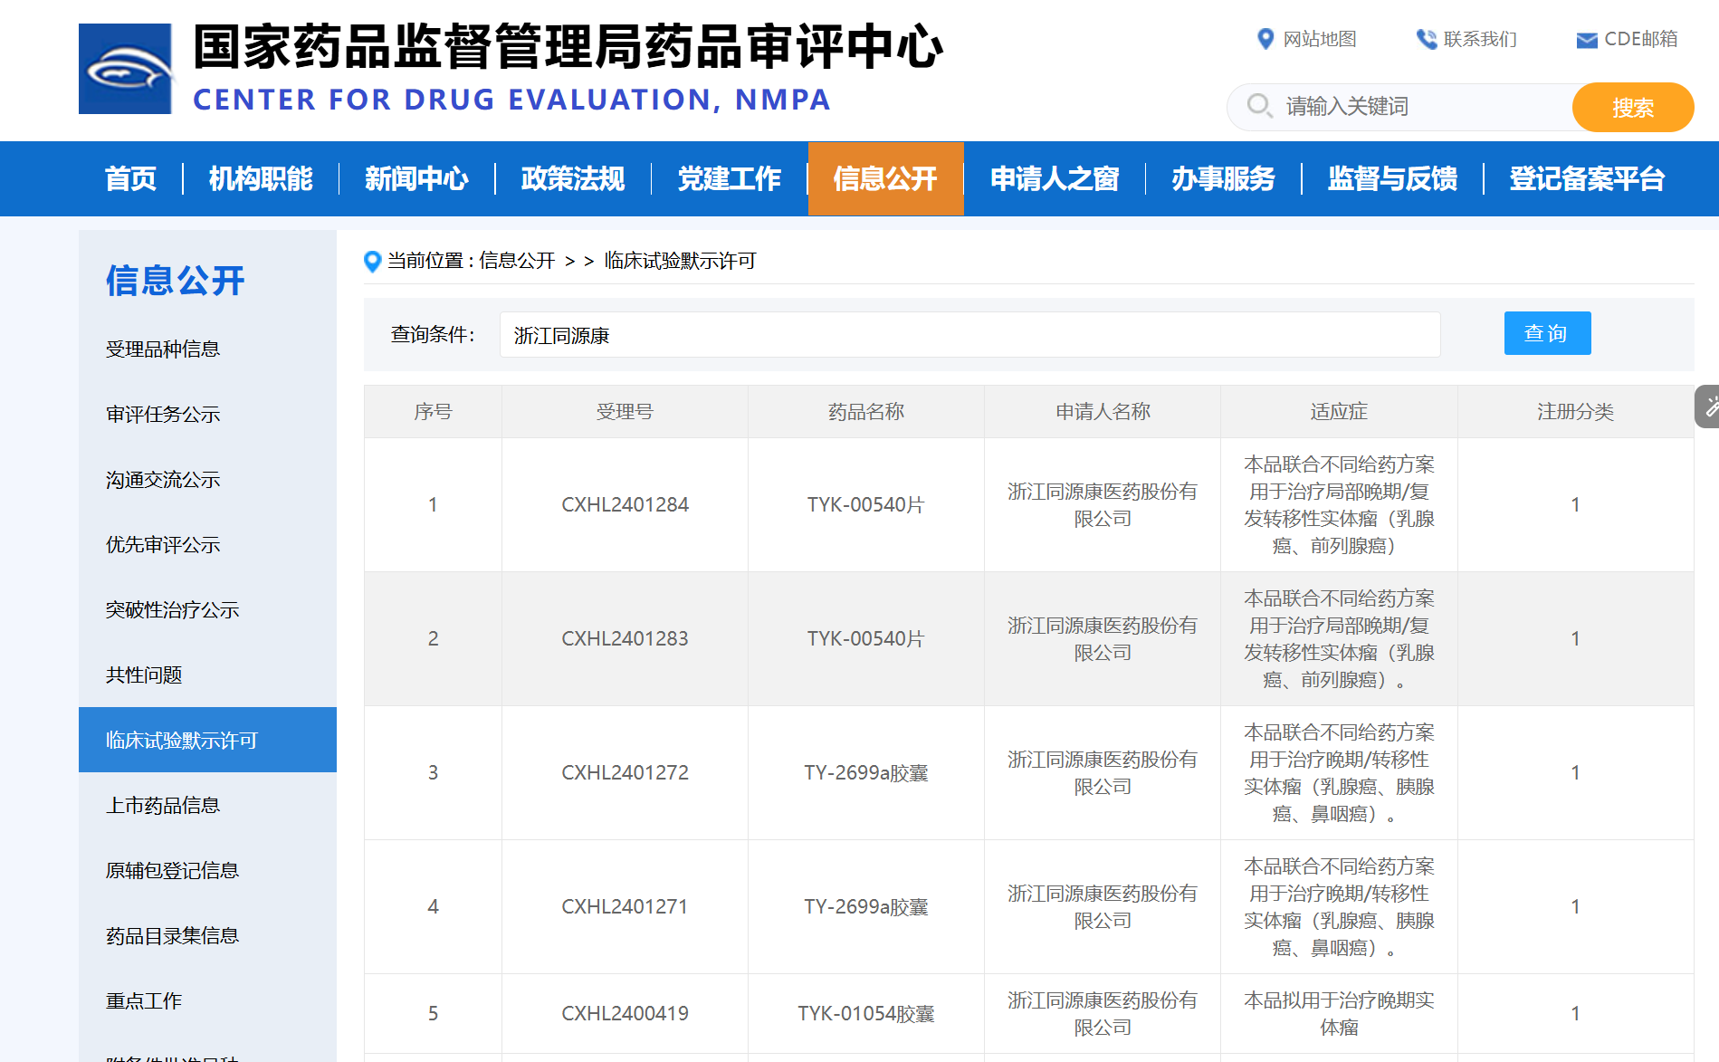Screen dimensions: 1719x1062
Task: Open the 党建工作 navigation item
Action: pos(730,178)
